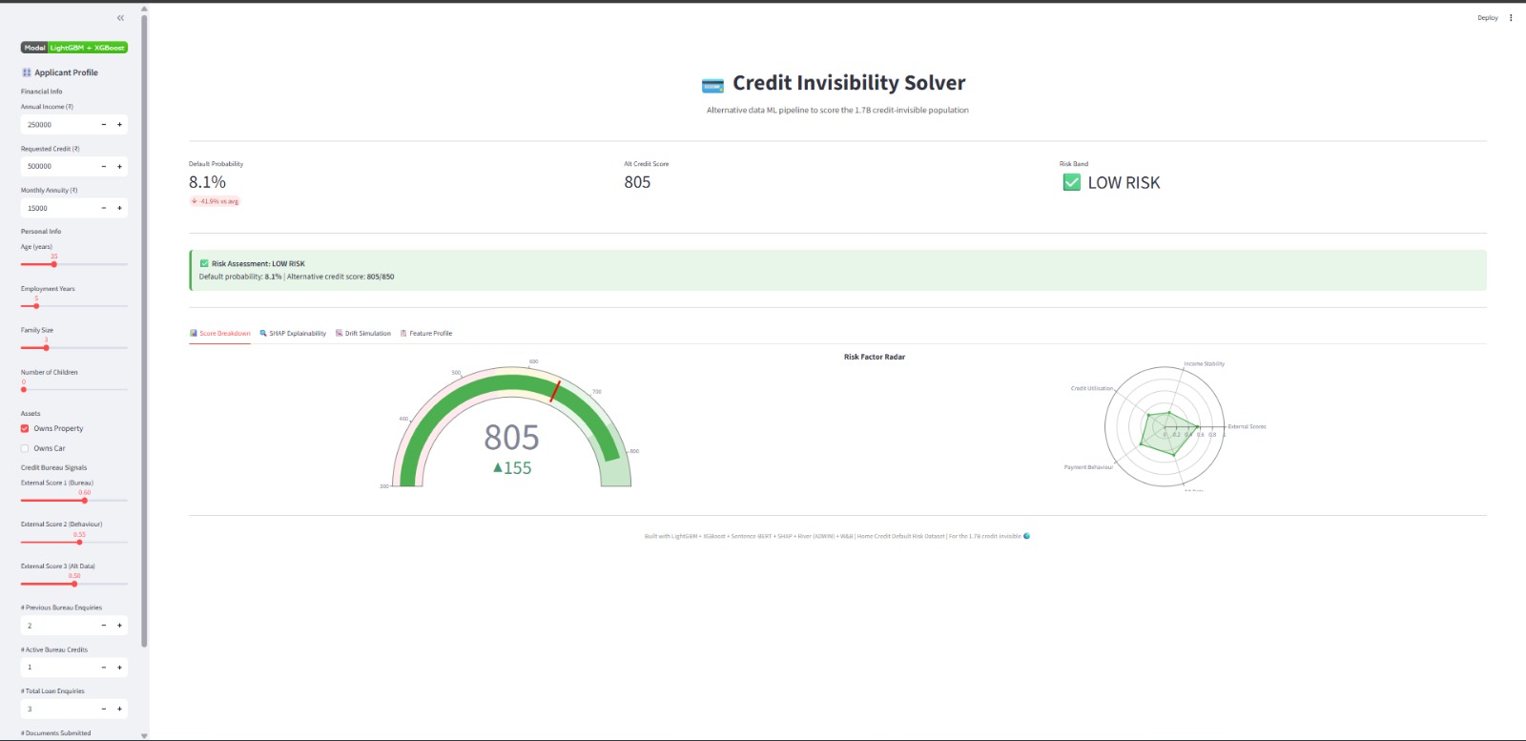Screen dimensions: 1526x741
Task: Increase Previous Bureau Enquiries with plus icon
Action: tap(119, 626)
